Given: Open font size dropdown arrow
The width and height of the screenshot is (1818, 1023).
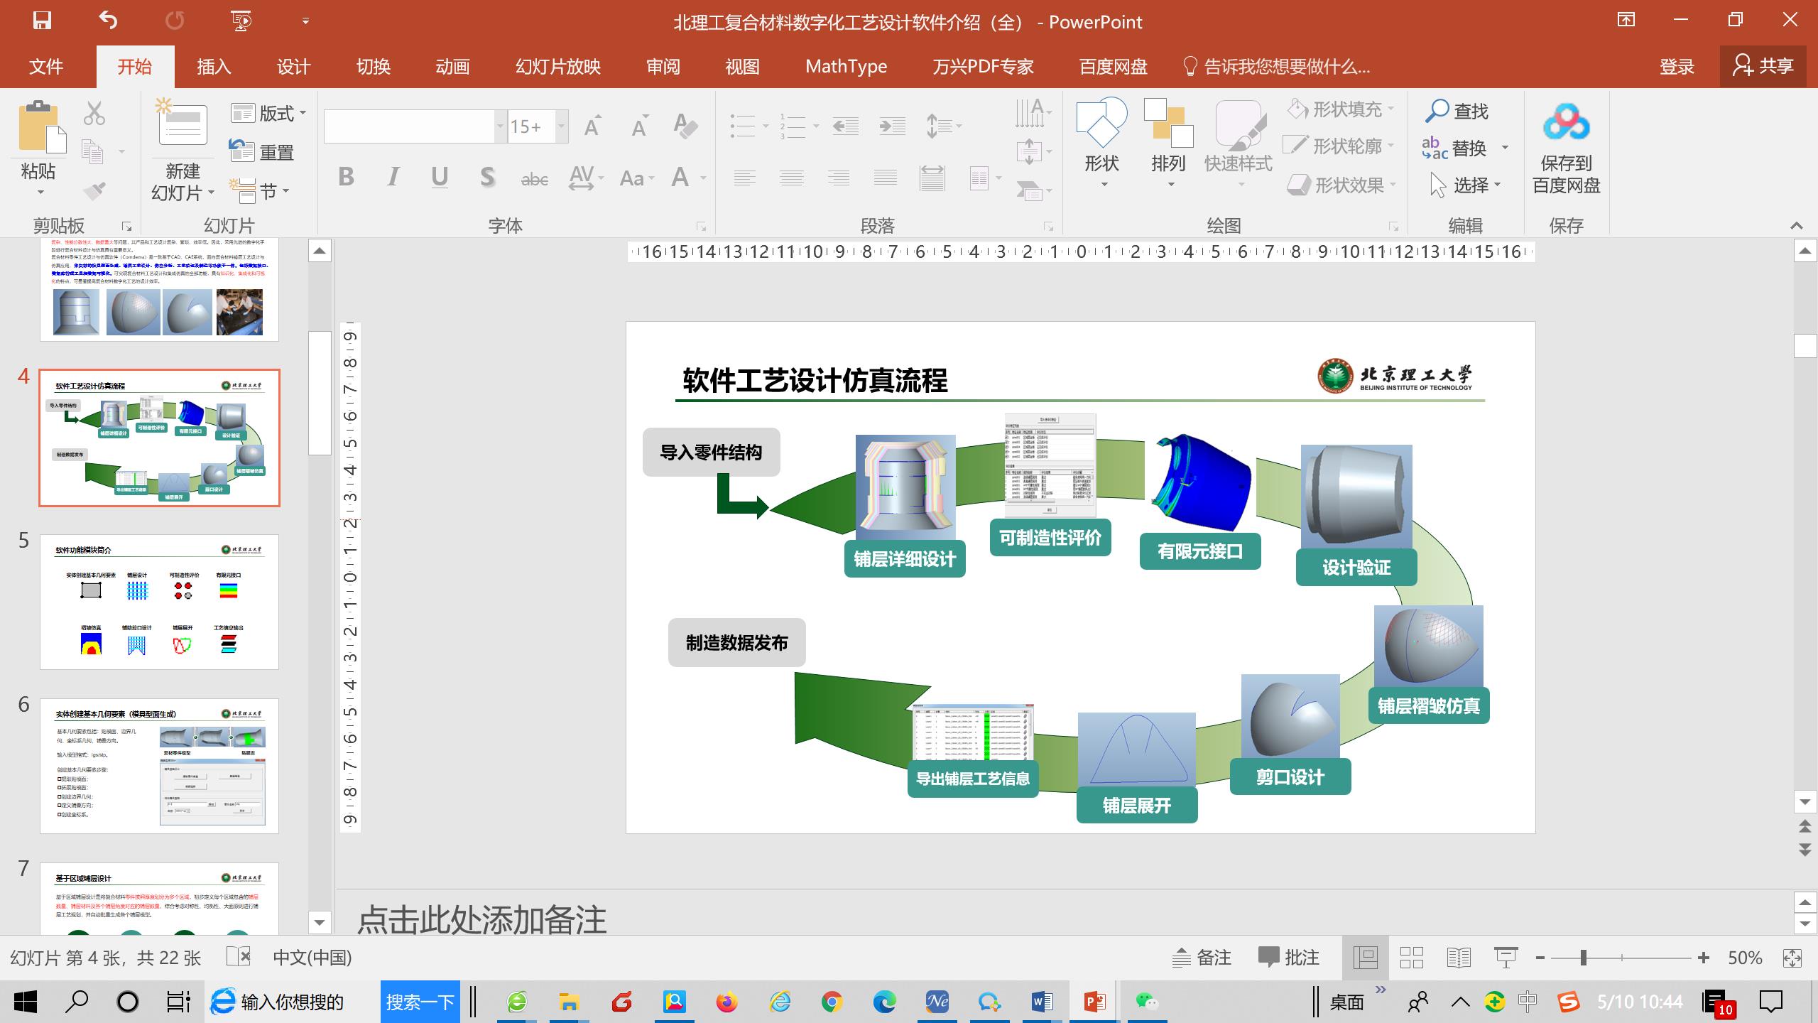Looking at the screenshot, I should click(x=562, y=126).
